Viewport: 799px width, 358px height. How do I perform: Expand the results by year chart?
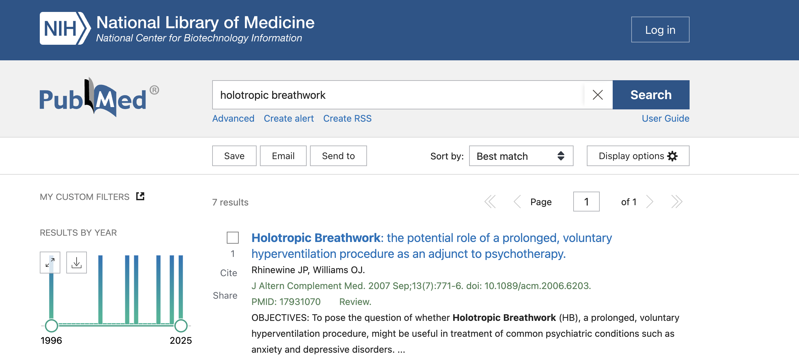[x=50, y=263]
